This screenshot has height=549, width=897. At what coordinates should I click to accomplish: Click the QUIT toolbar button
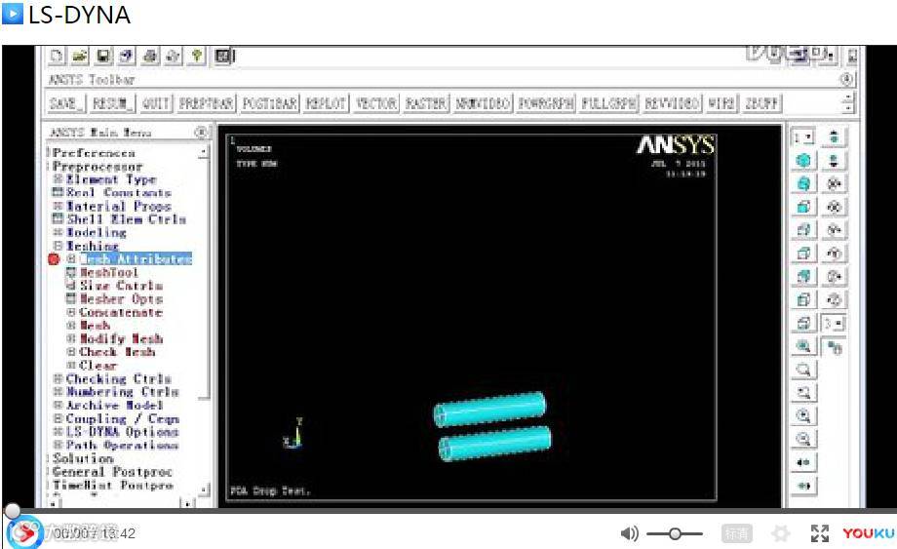point(155,103)
